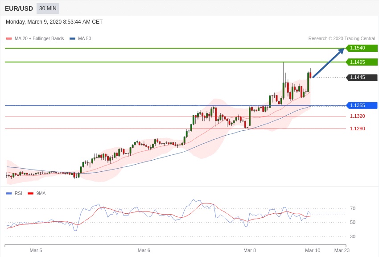This screenshot has width=379, height=257.
Task: Click the 1.1320 red support label
Action: coord(357,116)
